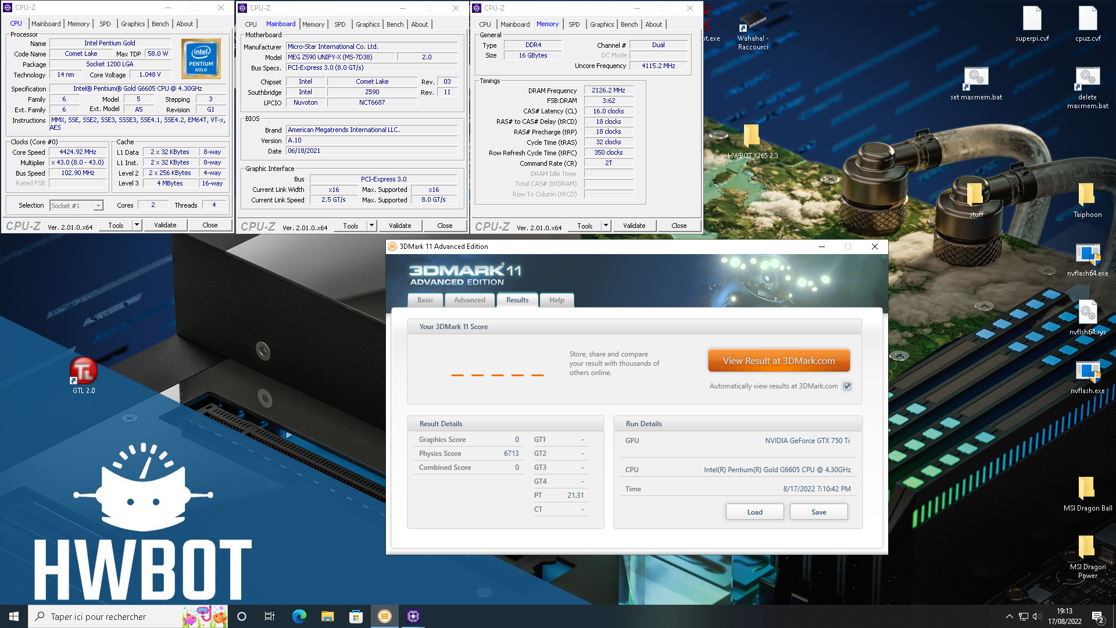This screenshot has height=628, width=1116.
Task: Open Memory tab in CPU-Z CPU window
Action: (78, 24)
